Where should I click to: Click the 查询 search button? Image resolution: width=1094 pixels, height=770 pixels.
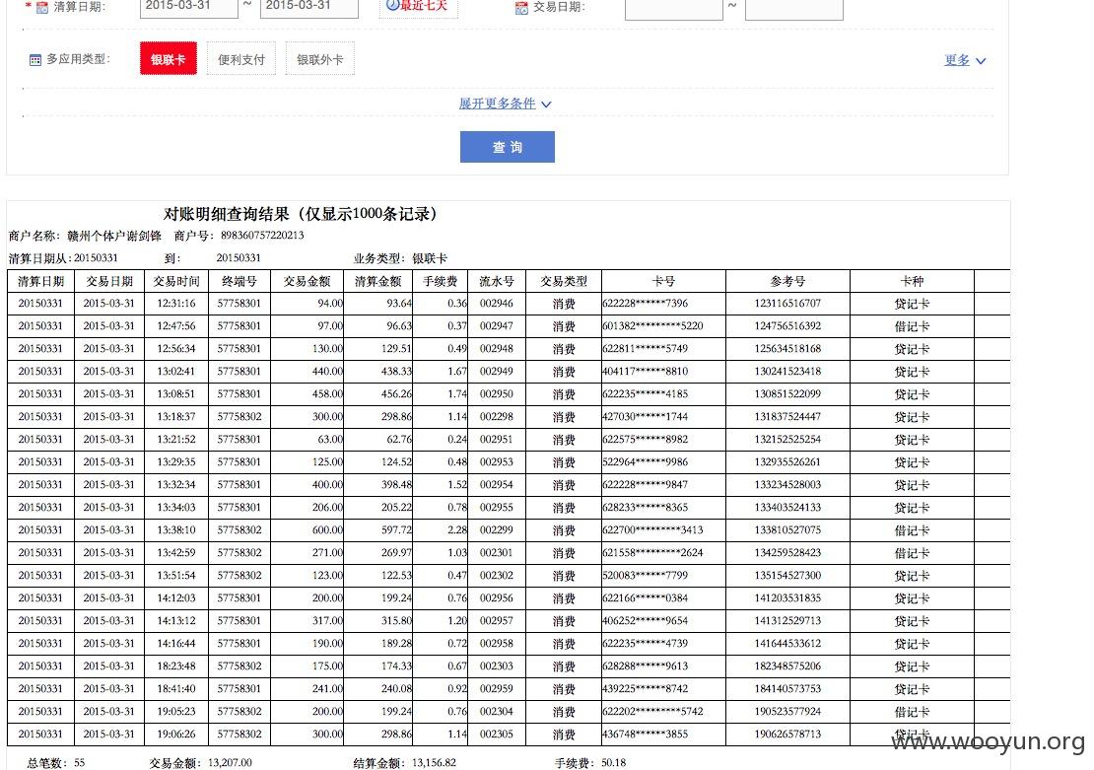[508, 147]
